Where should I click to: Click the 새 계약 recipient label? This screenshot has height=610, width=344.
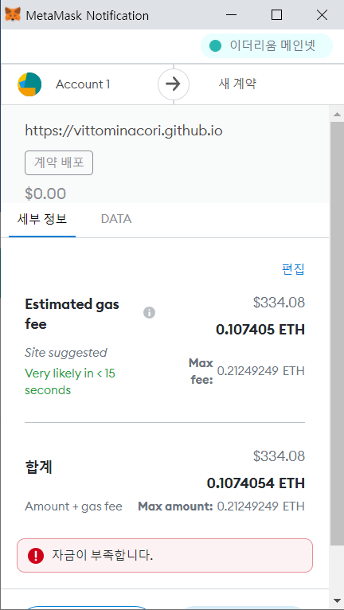[237, 84]
